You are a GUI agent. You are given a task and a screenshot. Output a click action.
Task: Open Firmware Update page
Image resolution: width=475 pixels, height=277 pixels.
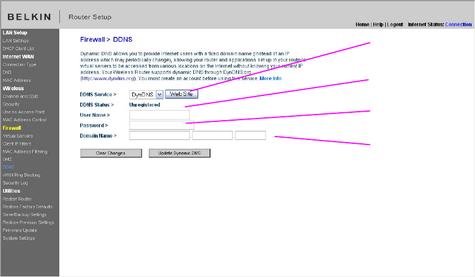(x=20, y=230)
